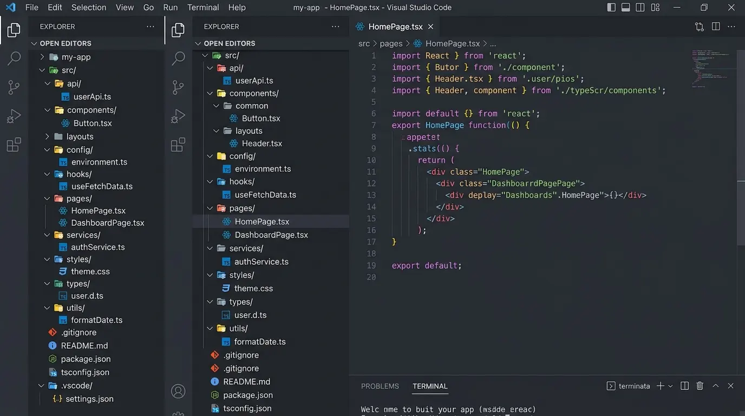Image resolution: width=745 pixels, height=416 pixels.
Task: Open changes compare icon in editor toolbar
Action: pos(700,27)
